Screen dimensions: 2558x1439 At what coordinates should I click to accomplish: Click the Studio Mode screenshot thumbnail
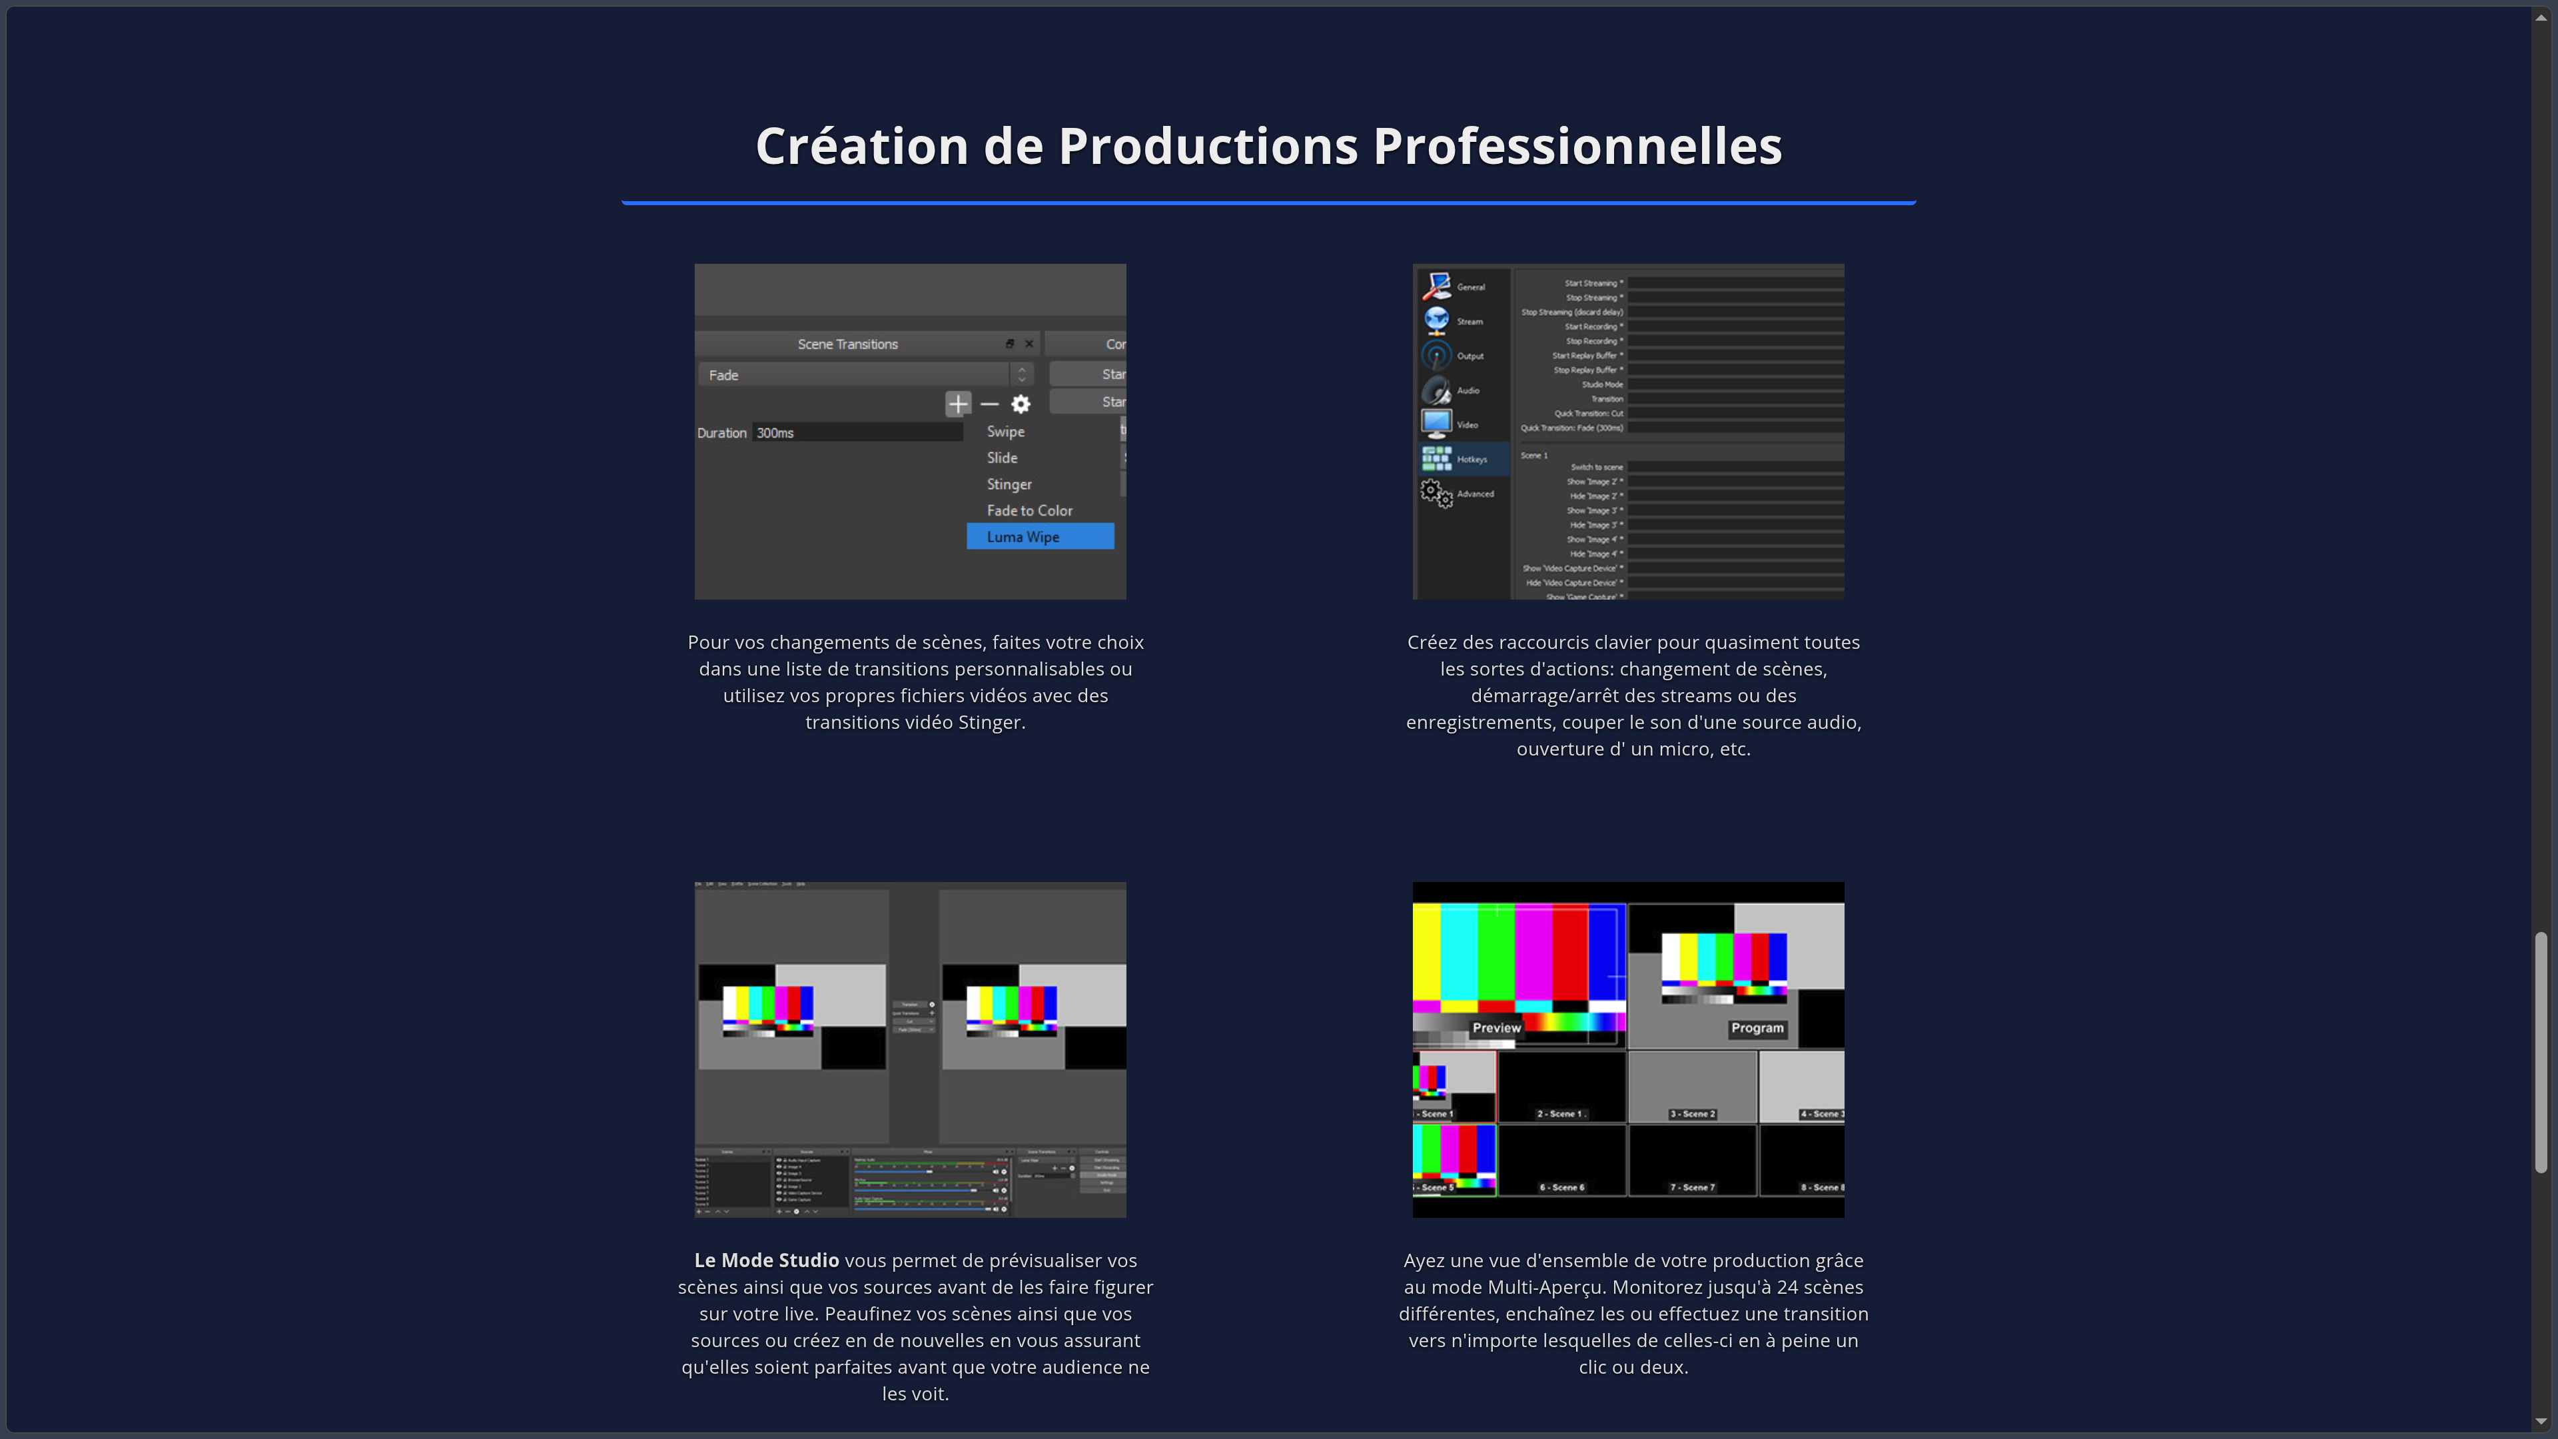911,1050
